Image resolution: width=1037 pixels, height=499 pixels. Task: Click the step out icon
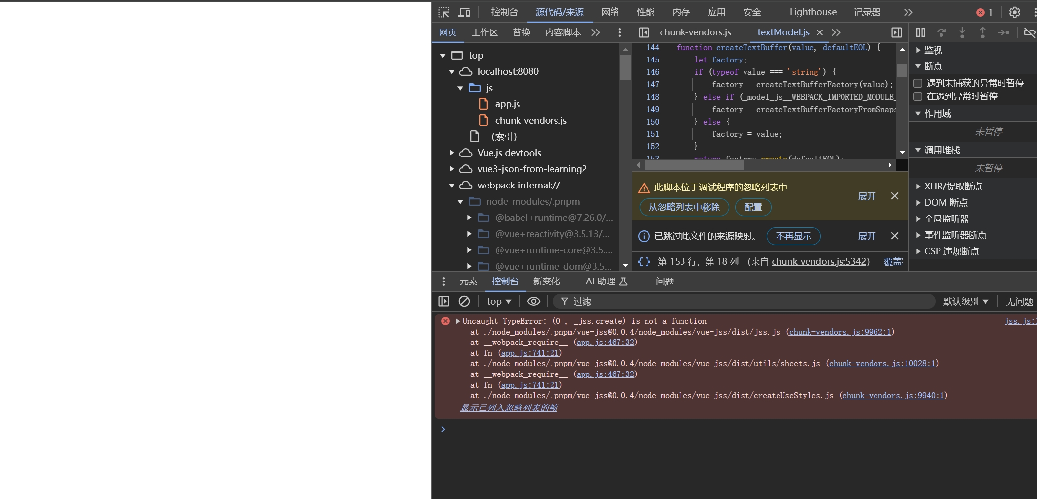pos(983,32)
